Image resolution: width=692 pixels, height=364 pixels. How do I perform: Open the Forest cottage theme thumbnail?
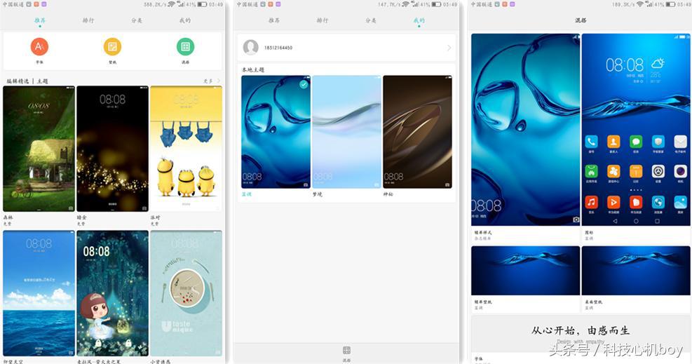[x=39, y=149]
